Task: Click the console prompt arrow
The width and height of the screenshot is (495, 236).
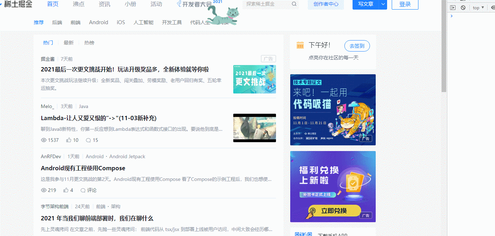Action: point(452,16)
